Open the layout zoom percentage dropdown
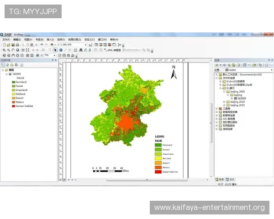This screenshot has height=219, width=274. 54,55
